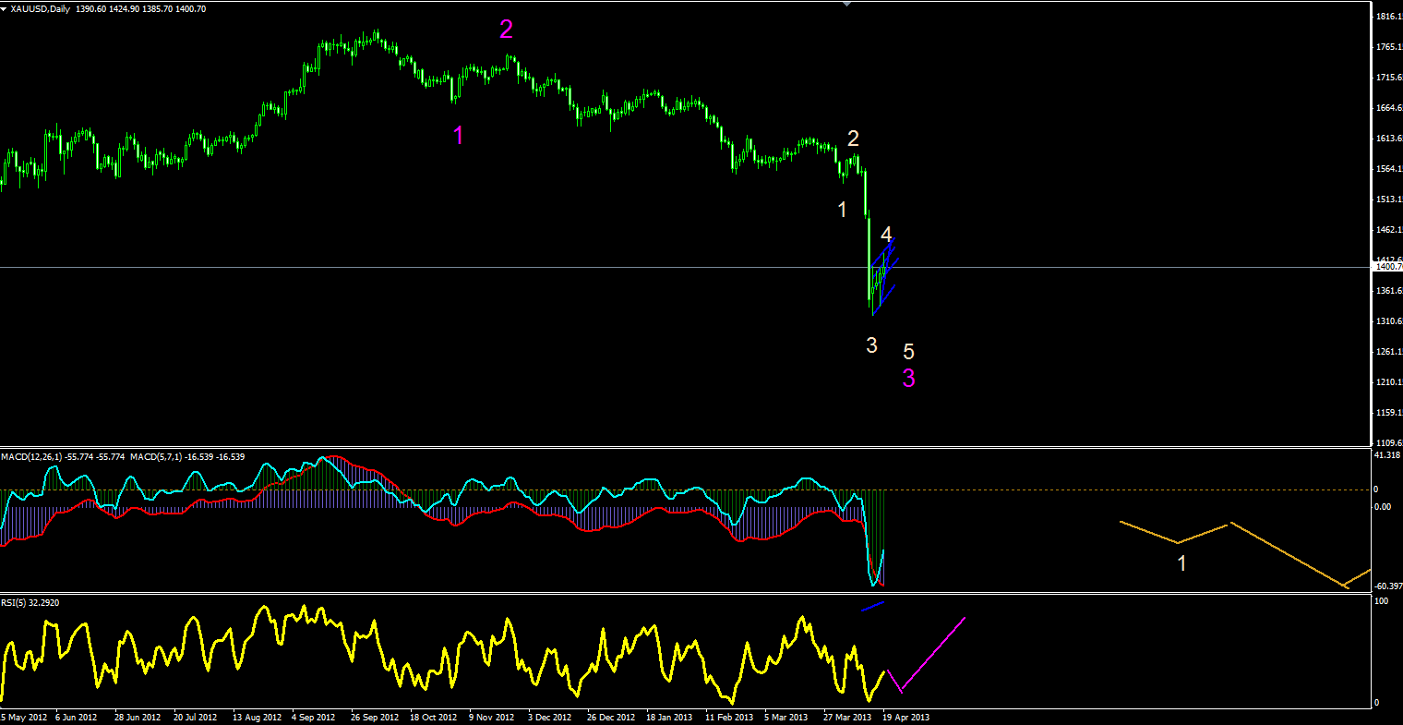Select the white wave 5 label
Screen dimensions: 1403x725
909,351
